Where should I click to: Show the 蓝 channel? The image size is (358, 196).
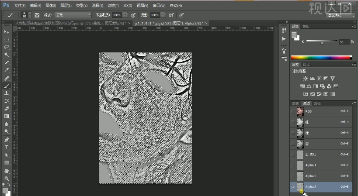pos(293,144)
